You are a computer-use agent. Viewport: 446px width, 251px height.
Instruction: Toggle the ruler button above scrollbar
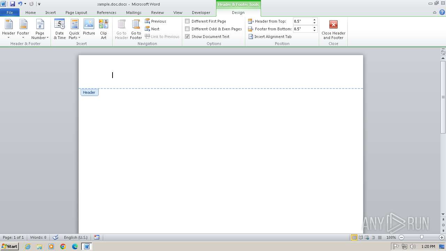(x=443, y=53)
